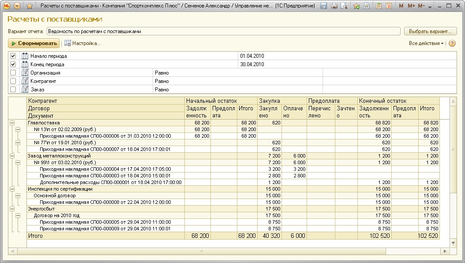The height and width of the screenshot is (263, 465).
Task: Click the Save (floppy disk) icon
Action: (323, 6)
